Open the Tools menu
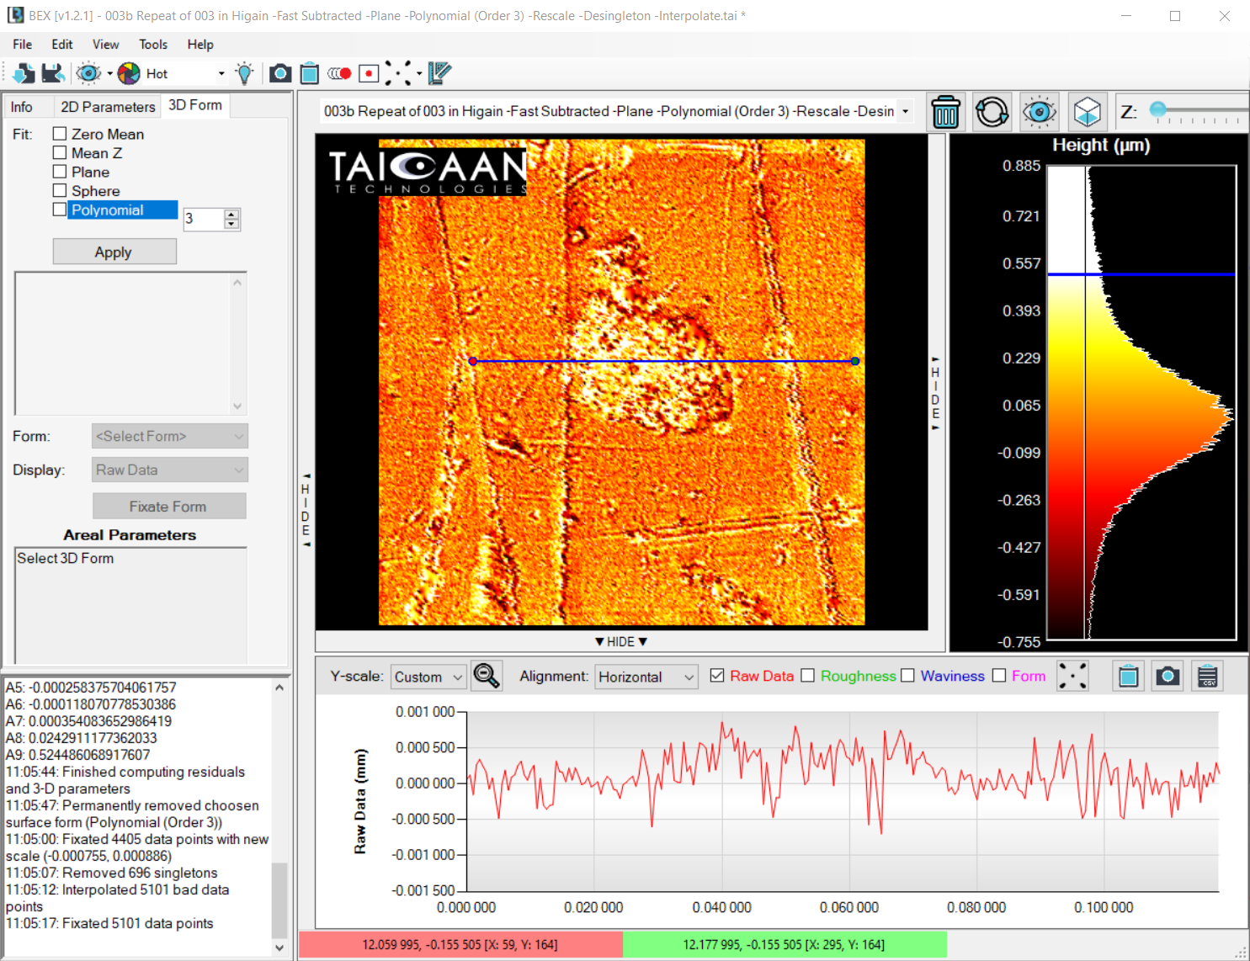Image resolution: width=1250 pixels, height=961 pixels. 153,45
